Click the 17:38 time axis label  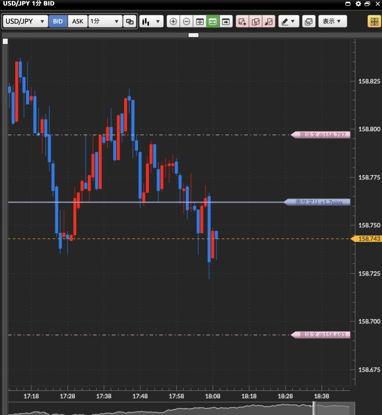[x=104, y=396]
